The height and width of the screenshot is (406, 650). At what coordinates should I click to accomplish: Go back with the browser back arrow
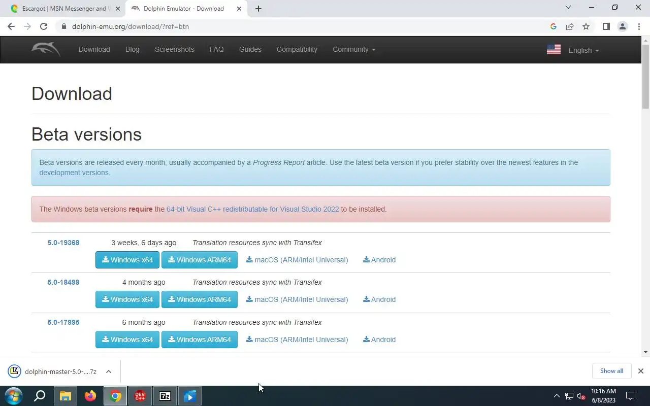11,26
